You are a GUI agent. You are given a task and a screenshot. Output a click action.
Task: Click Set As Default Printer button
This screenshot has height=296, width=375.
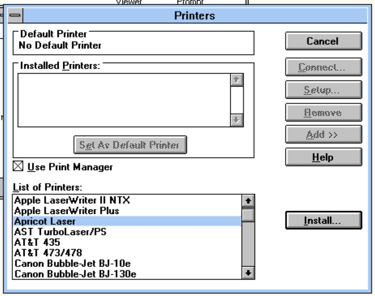click(x=130, y=145)
